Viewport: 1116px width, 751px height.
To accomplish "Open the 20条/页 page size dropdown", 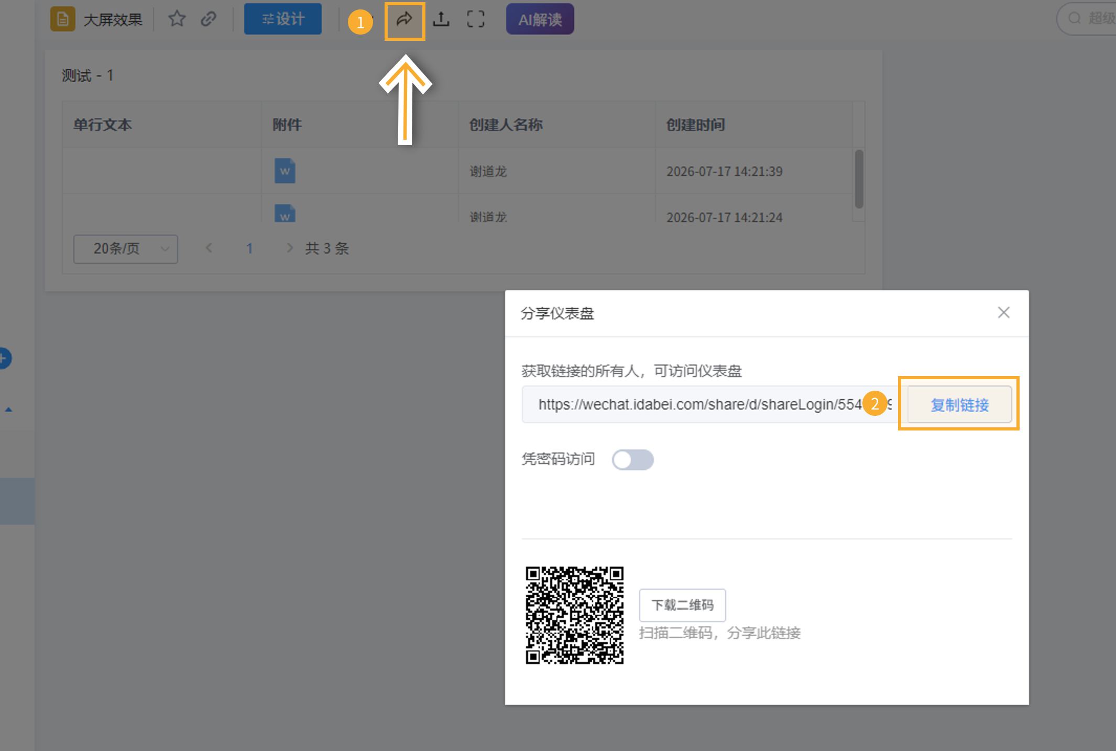I will pyautogui.click(x=126, y=249).
